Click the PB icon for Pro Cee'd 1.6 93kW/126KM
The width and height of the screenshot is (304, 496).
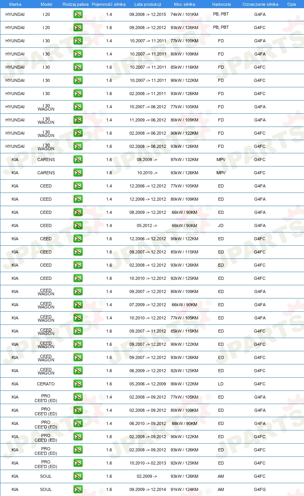tap(78, 450)
